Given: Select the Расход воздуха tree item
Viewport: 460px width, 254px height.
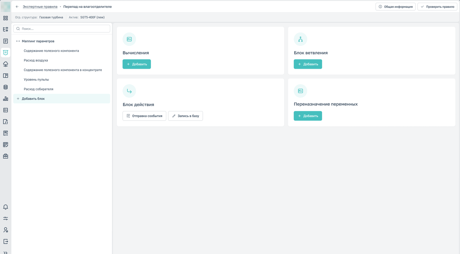Looking at the screenshot, I should (x=36, y=60).
